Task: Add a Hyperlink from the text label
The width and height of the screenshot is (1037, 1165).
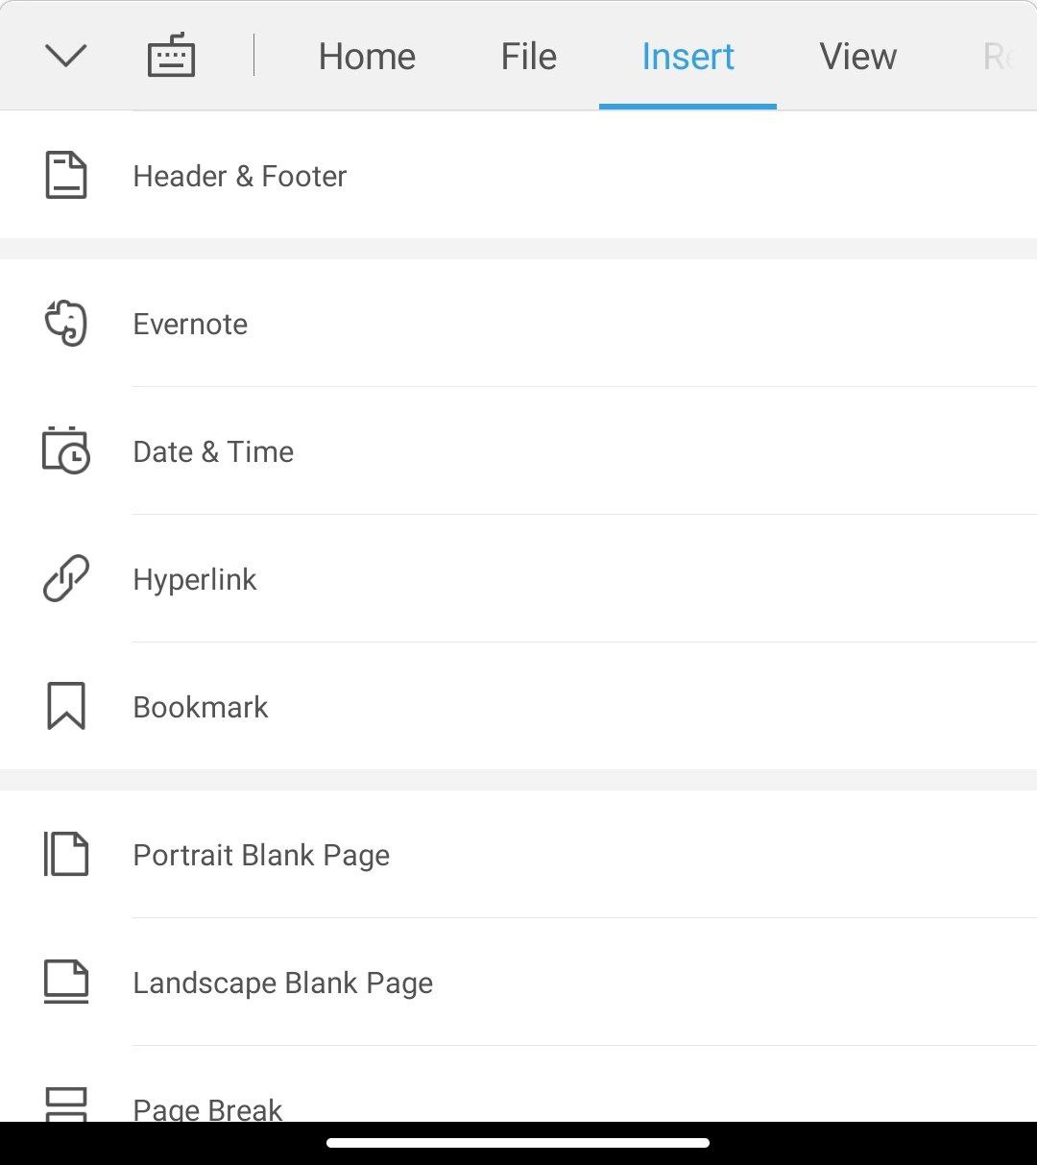Action: [195, 579]
